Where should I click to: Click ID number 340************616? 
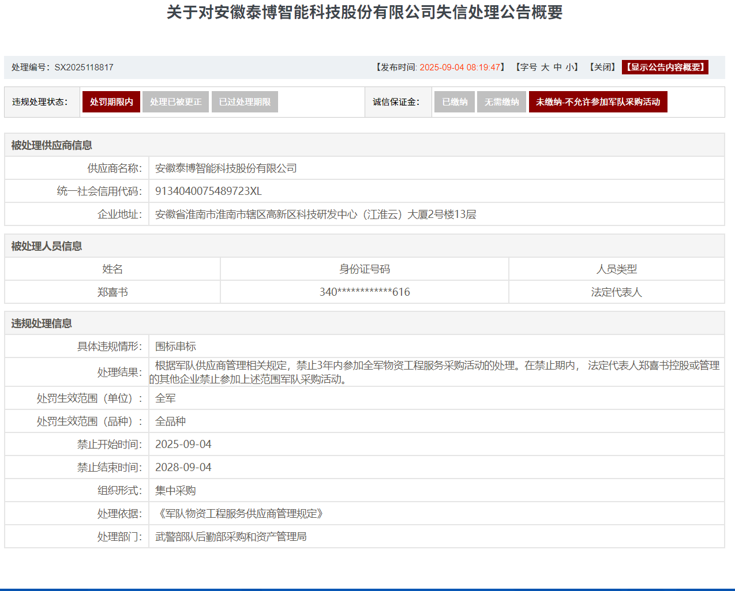[365, 292]
